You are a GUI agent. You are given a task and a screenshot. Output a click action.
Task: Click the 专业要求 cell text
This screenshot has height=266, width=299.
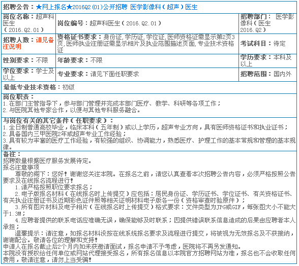pos(98,74)
